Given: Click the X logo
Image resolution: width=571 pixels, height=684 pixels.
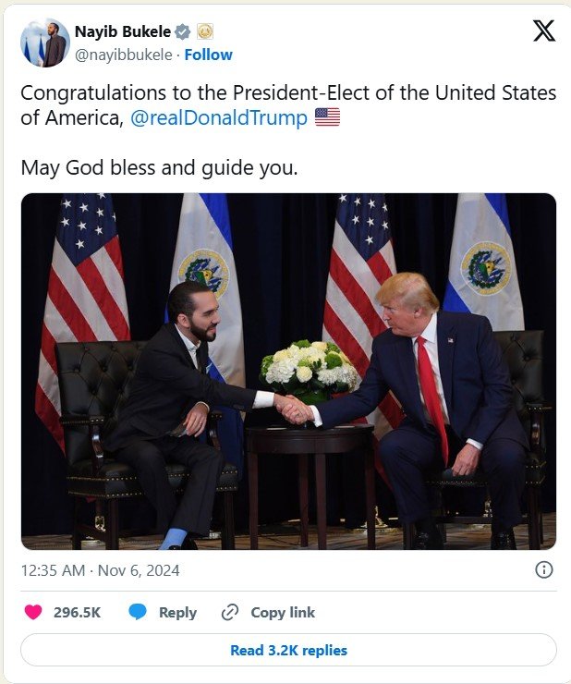Looking at the screenshot, I should 544,31.
